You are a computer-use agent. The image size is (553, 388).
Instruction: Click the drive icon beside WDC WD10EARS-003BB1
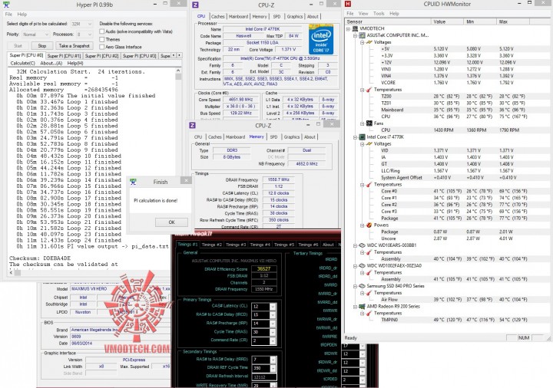point(363,245)
